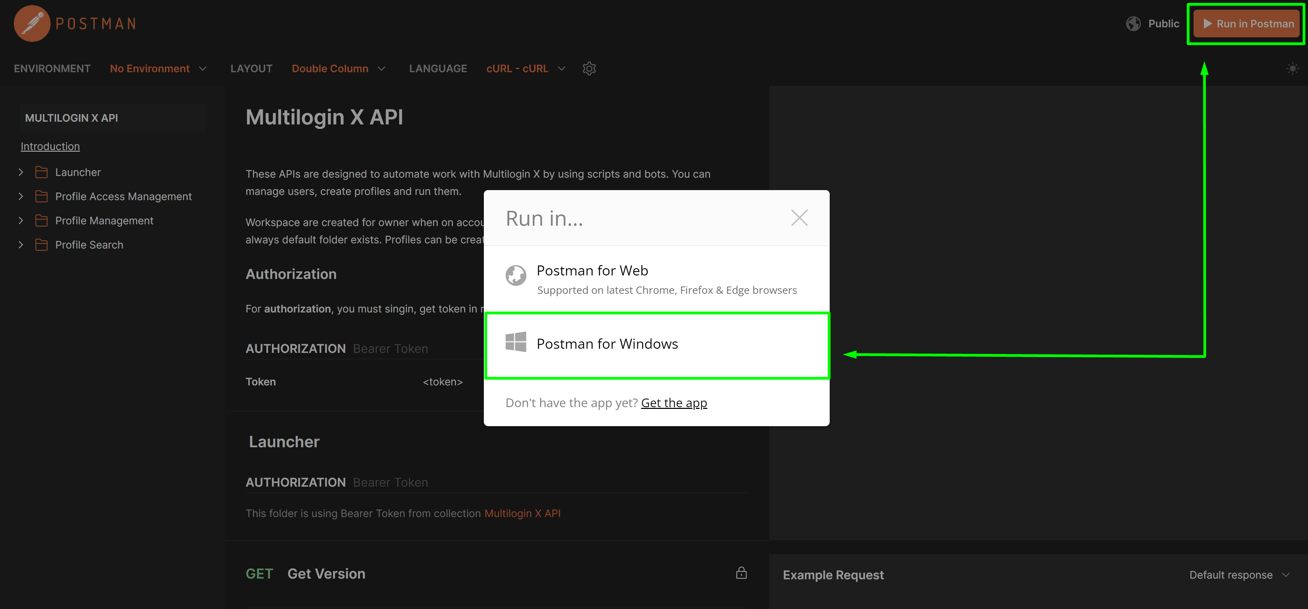The image size is (1308, 609).
Task: Click the Launcher folder icon
Action: [x=42, y=172]
